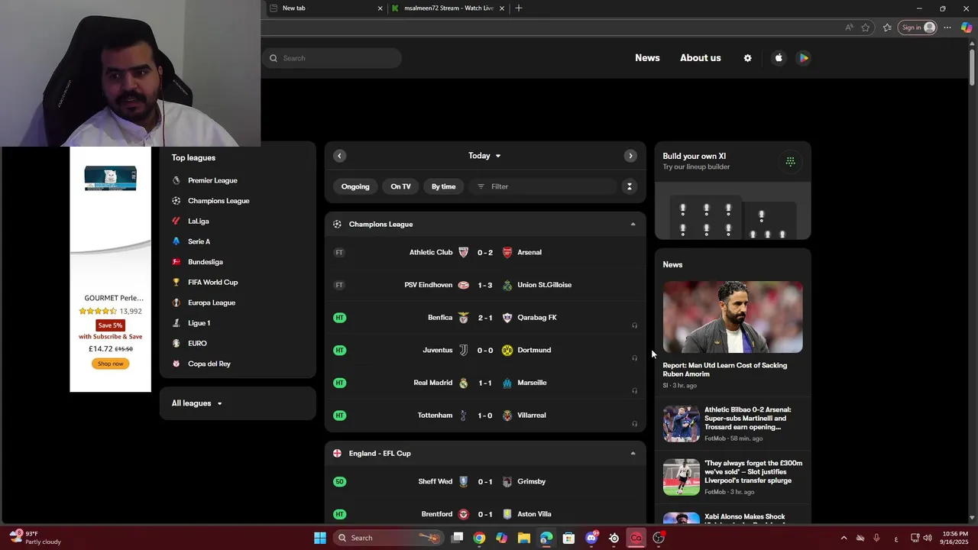The image size is (978, 550).
Task: Open the FotMob settings gear
Action: pos(747,58)
